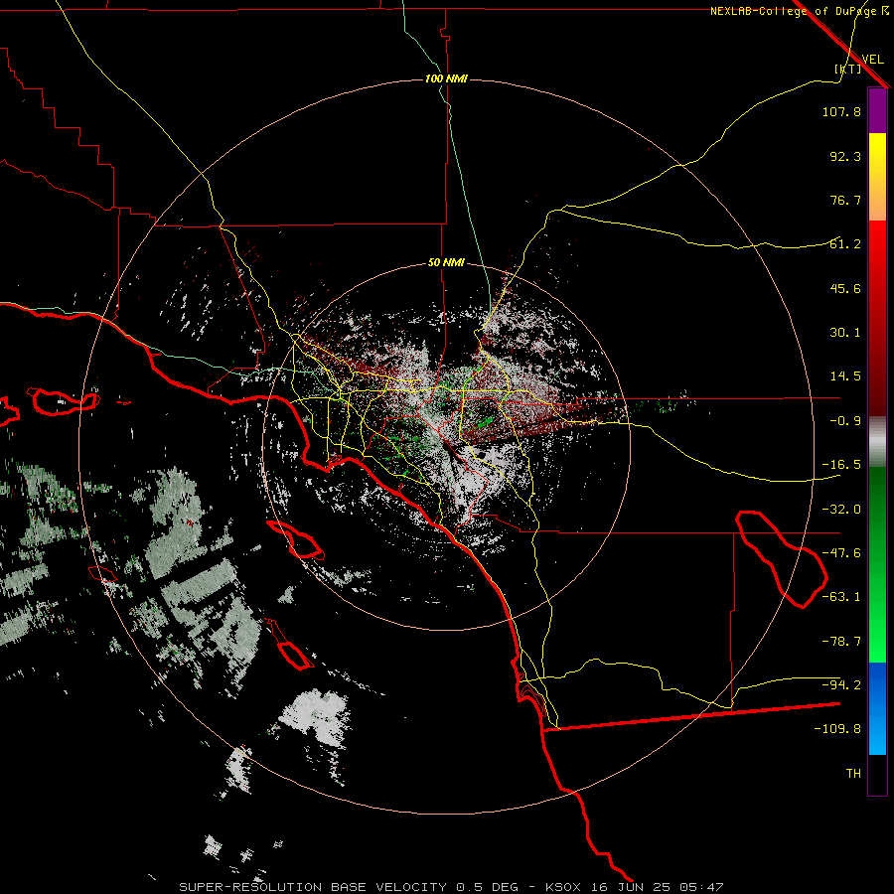Click the purple segment of the color bar
The height and width of the screenshot is (894, 894).
[877, 110]
